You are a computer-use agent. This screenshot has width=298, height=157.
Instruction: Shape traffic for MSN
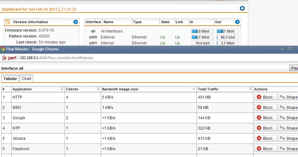pos(288,107)
